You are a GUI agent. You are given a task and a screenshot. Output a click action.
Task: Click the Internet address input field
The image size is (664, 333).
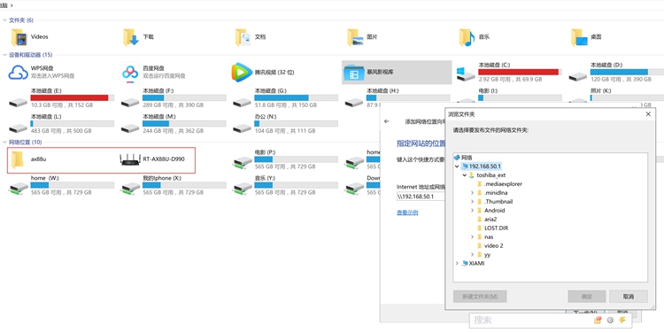pos(421,197)
